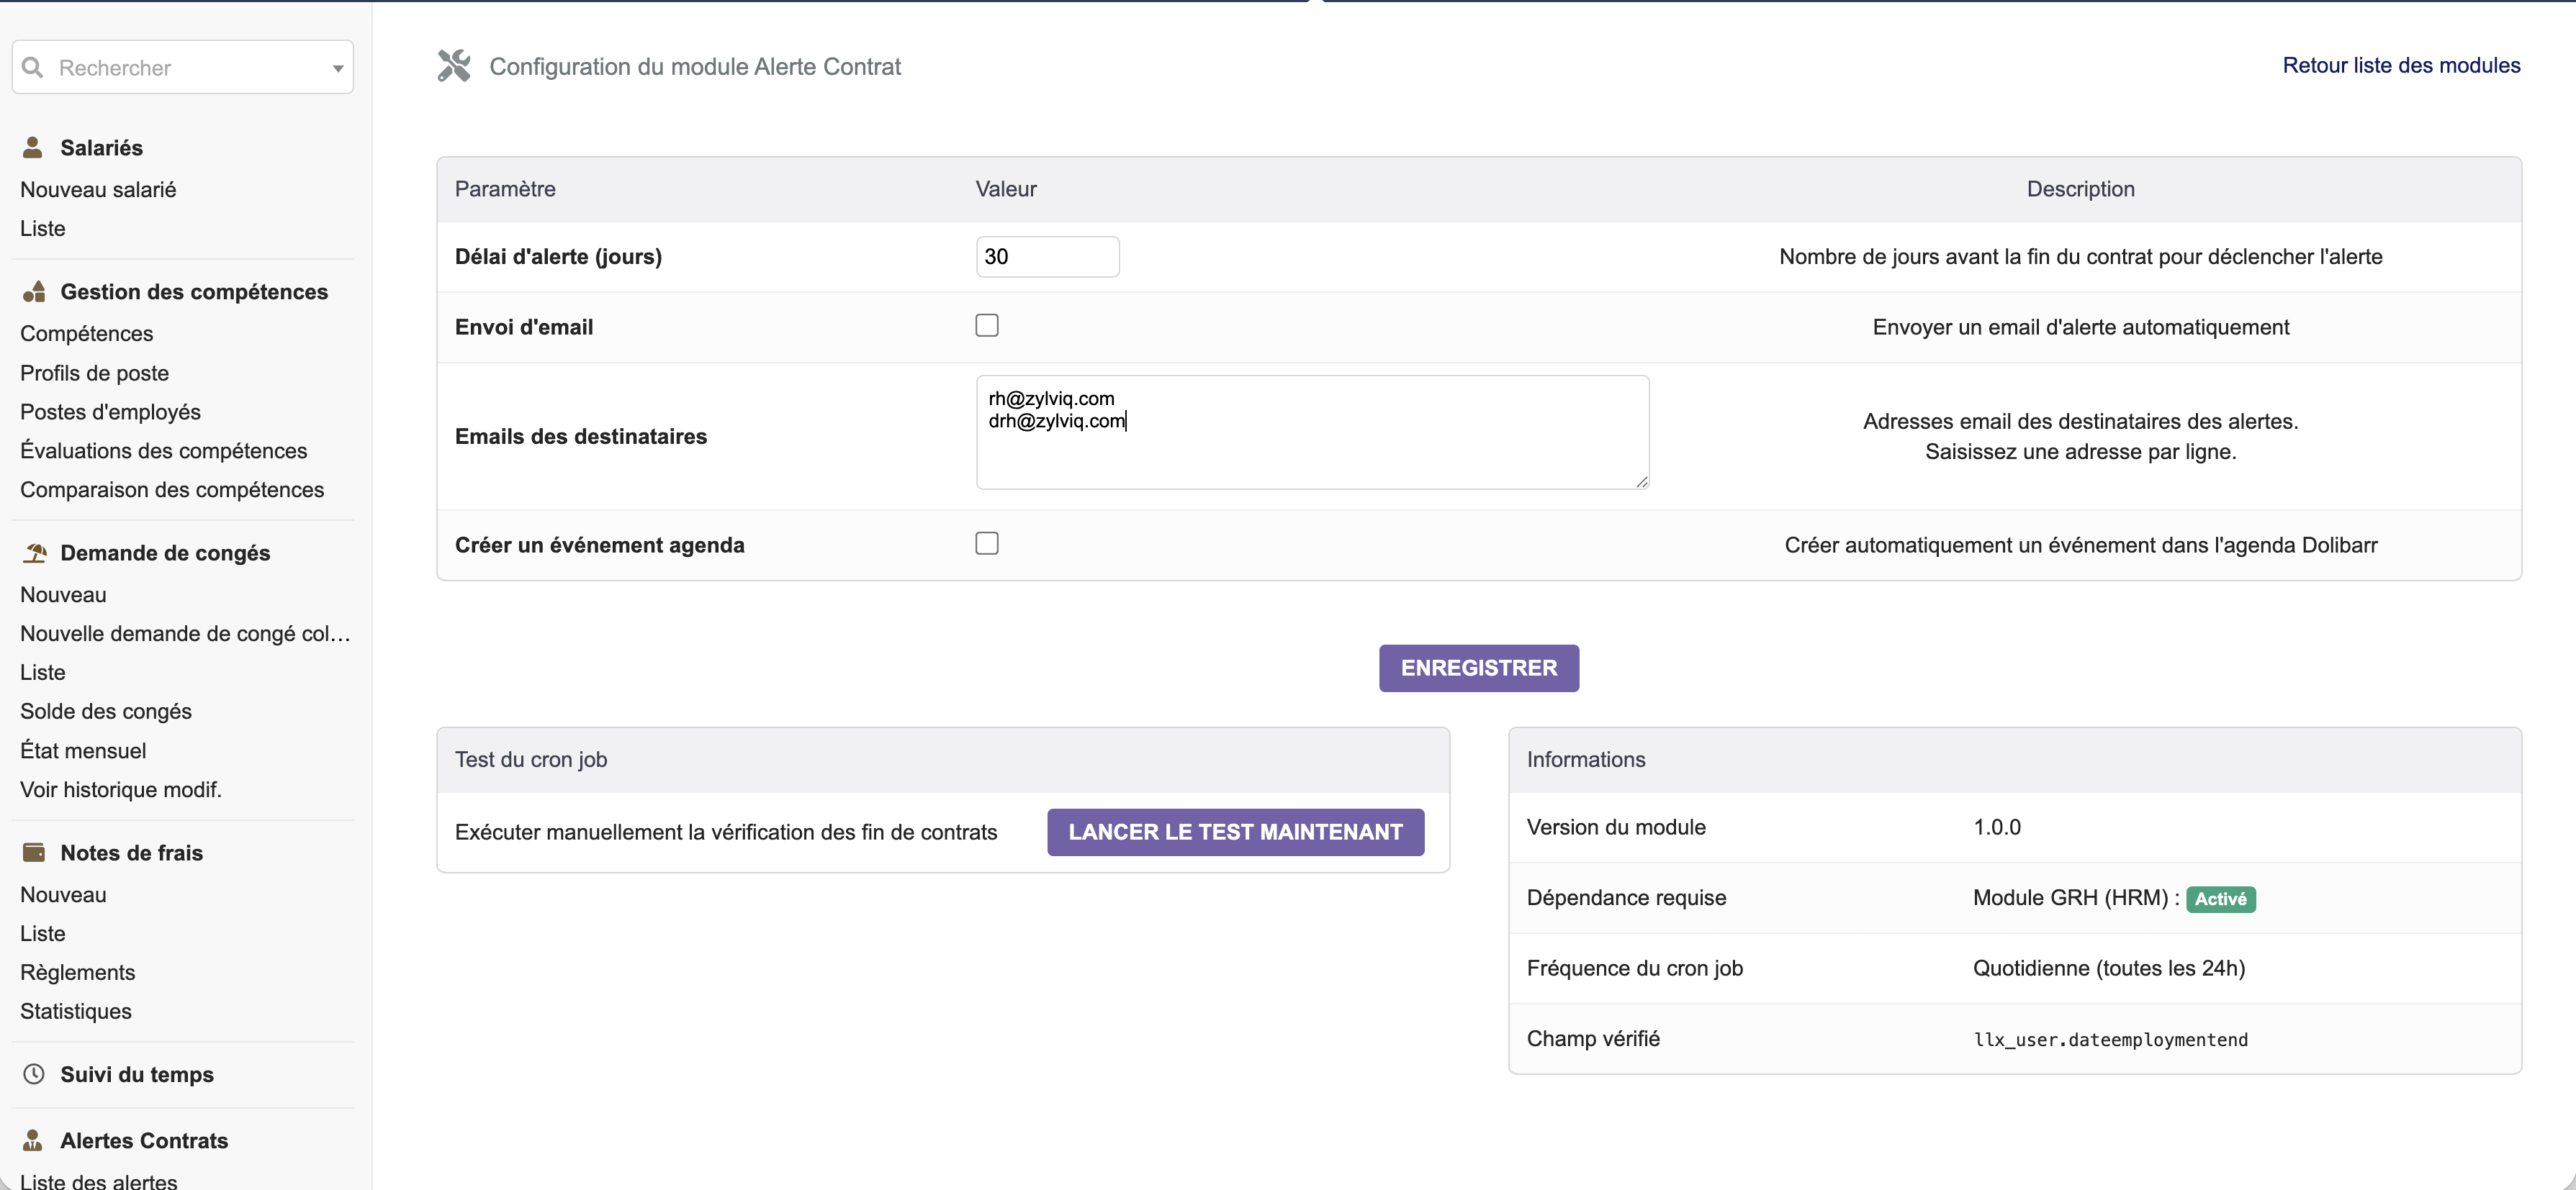2576x1190 pixels.
Task: Open Évaluations des compétences
Action: 164,450
